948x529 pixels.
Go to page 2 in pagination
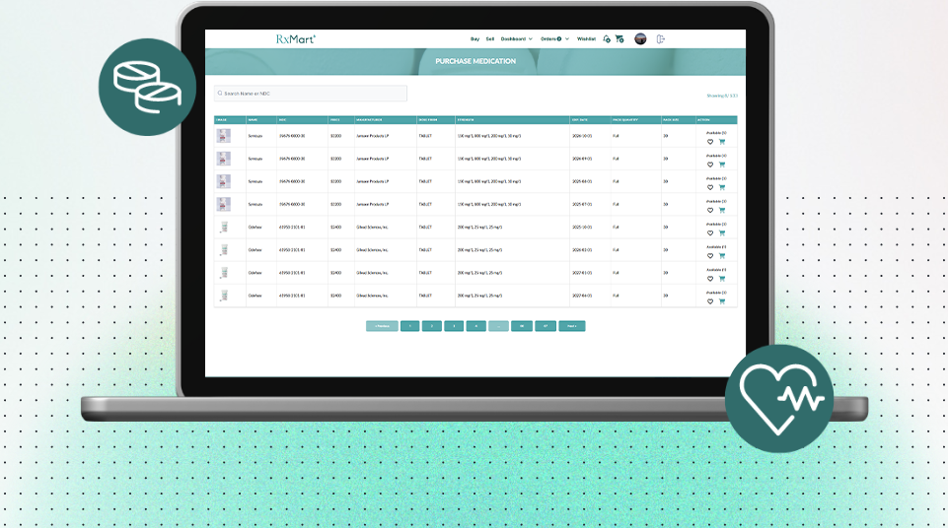[x=431, y=325]
